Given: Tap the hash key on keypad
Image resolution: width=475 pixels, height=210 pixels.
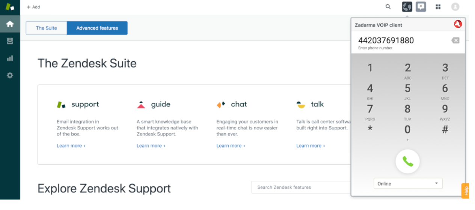Looking at the screenshot, I should coord(445,130).
